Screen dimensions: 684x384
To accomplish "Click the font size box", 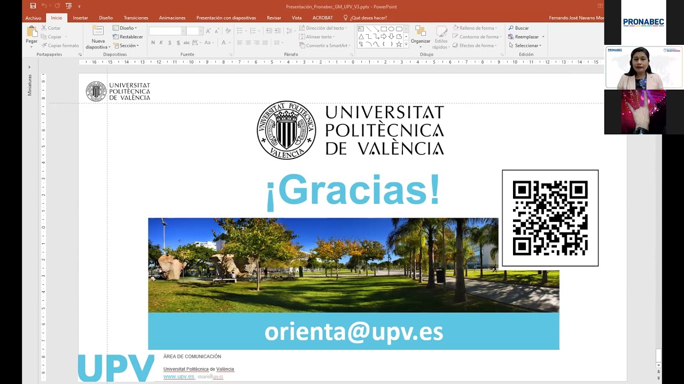I will 194,31.
